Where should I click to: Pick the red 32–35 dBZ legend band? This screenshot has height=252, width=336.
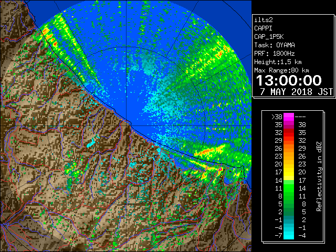[289, 133]
